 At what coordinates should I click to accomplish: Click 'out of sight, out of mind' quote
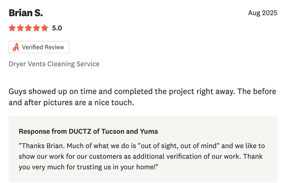178,146
